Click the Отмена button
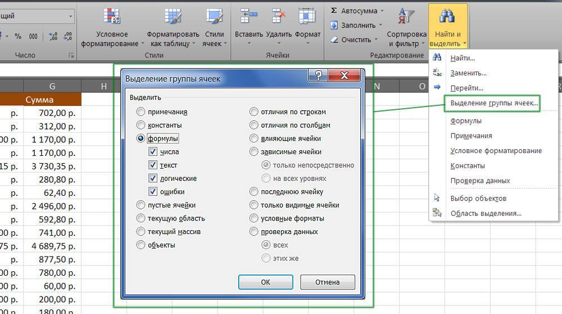Screen dimensions: 562x314 [327, 282]
